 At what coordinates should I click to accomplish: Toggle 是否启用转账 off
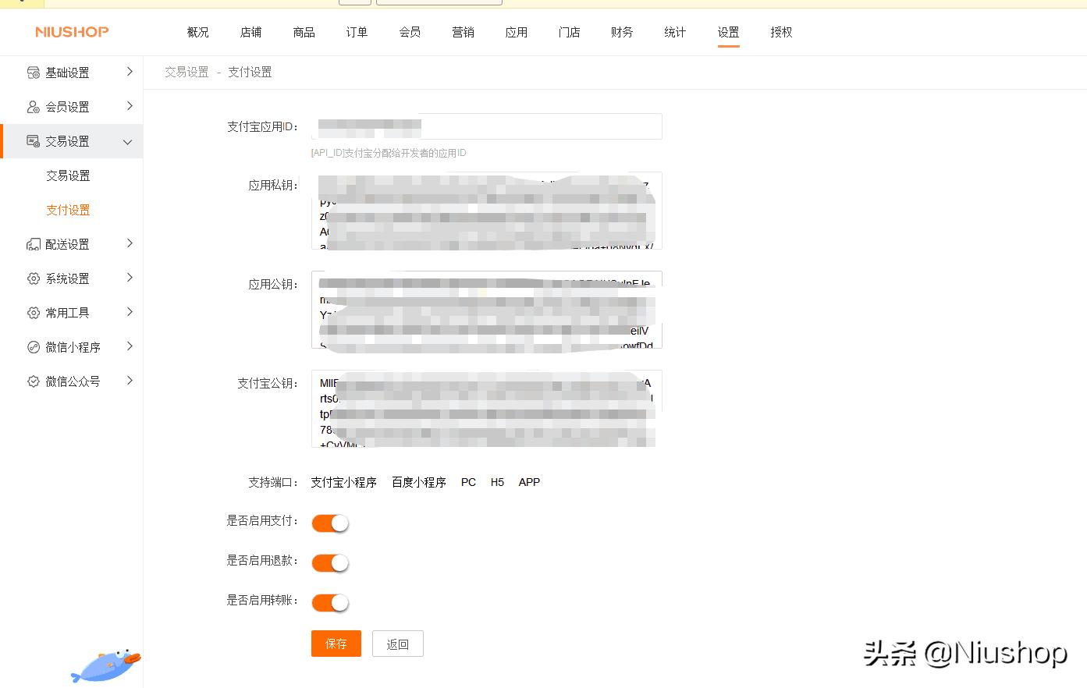tap(329, 602)
